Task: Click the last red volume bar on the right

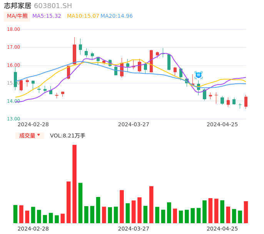Action: pyautogui.click(x=246, y=212)
